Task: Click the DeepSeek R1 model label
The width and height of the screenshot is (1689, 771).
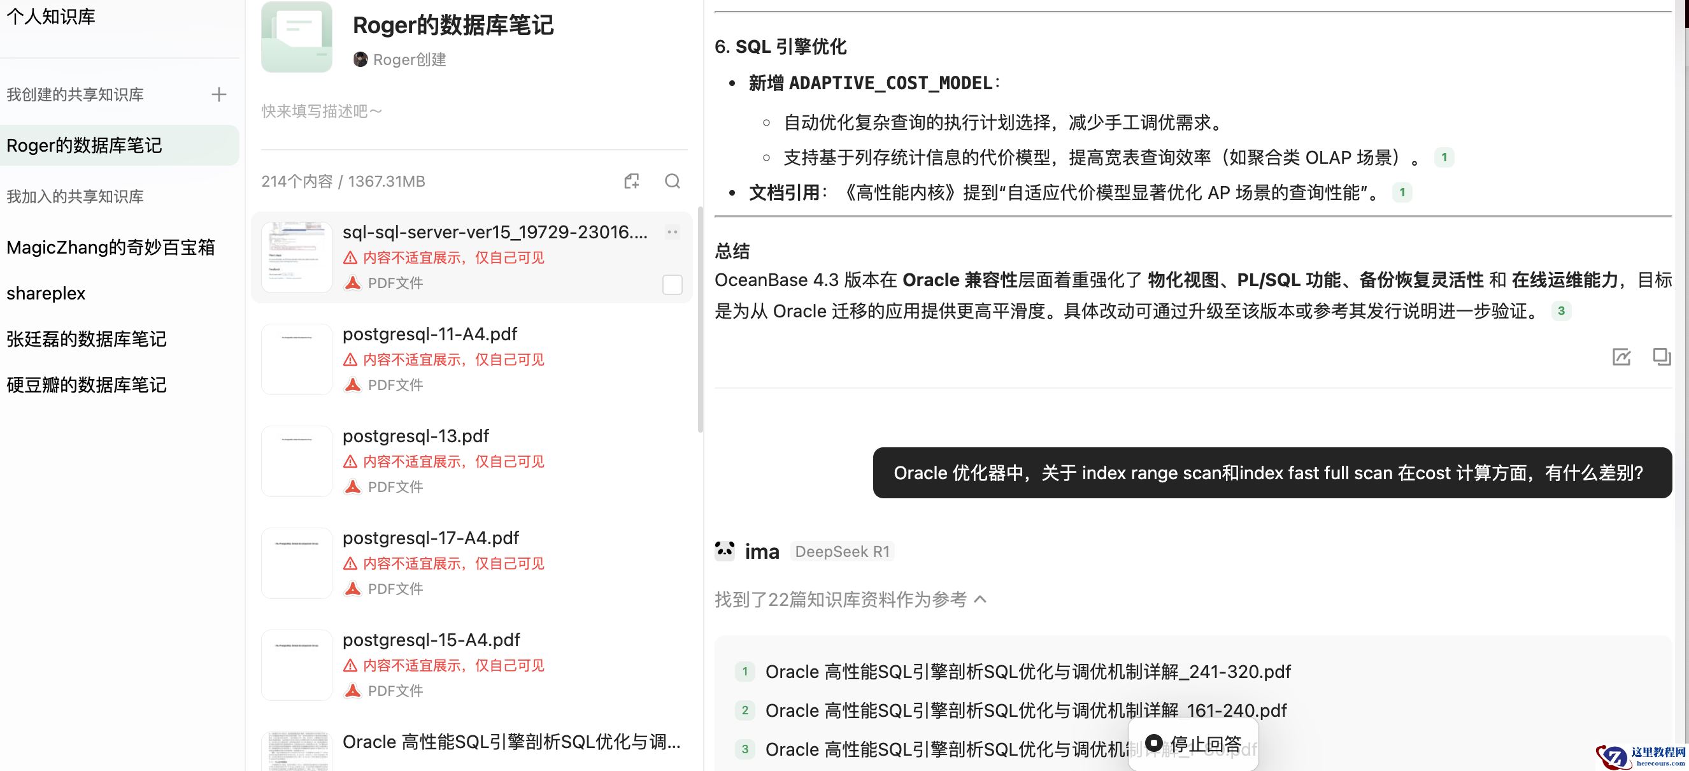Action: (x=842, y=551)
